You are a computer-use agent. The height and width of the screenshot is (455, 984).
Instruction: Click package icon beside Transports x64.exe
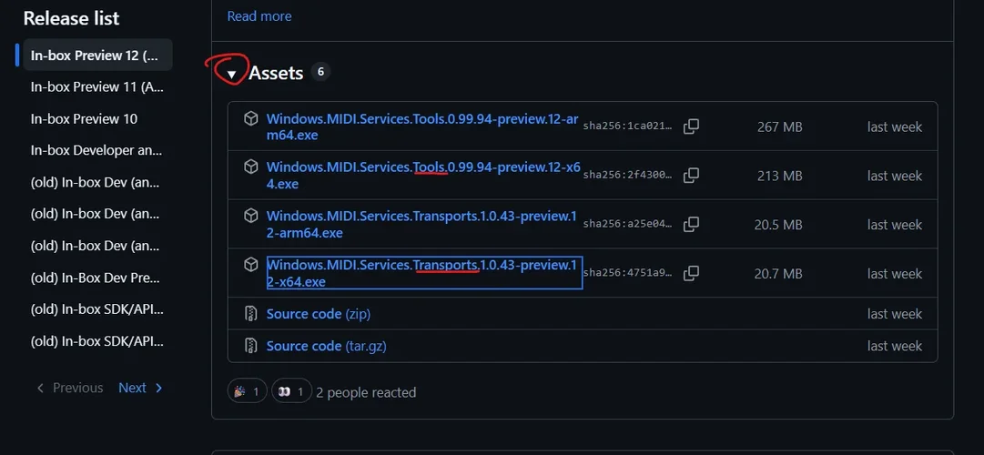[251, 265]
